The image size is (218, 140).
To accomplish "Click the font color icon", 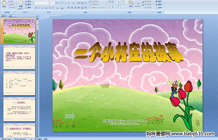I will pos(62,8).
